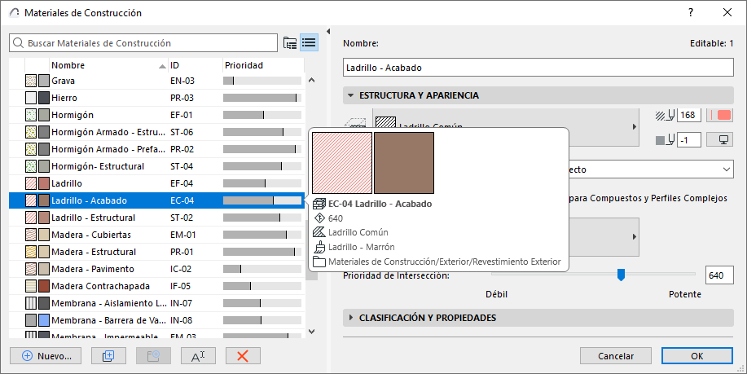This screenshot has width=747, height=374.
Task: Click search magnifier icon
Action: coord(18,43)
